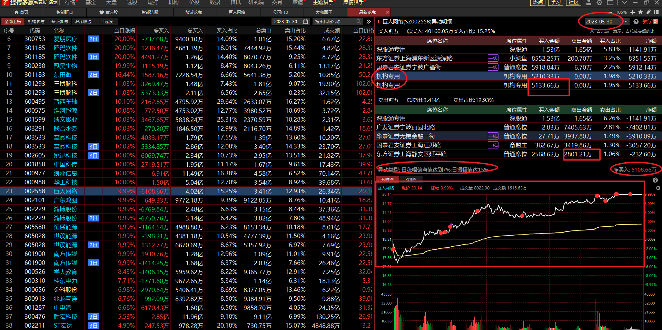Click the star favorites icon
662x330 pixels.
(641, 12)
